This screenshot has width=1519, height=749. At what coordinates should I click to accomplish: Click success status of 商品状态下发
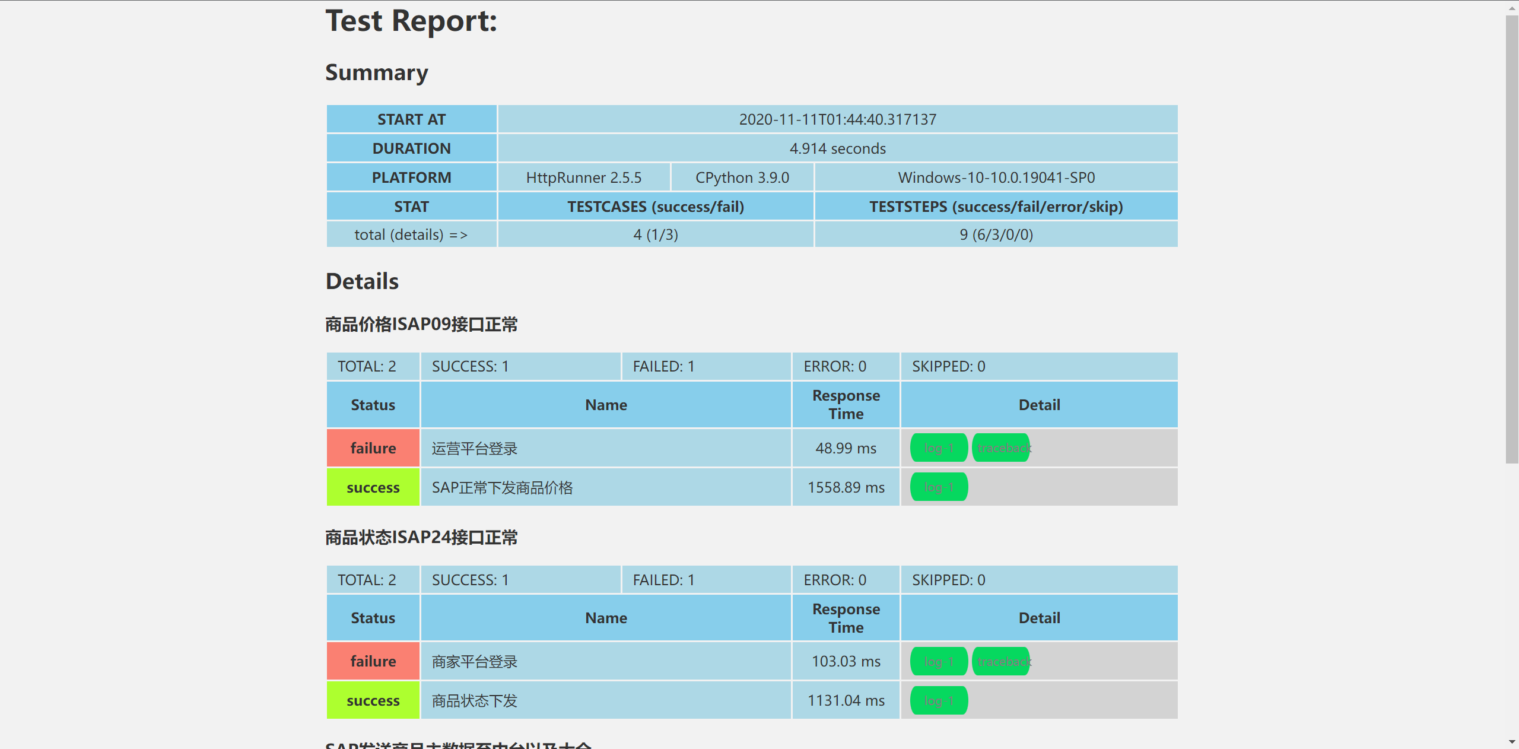pos(373,700)
